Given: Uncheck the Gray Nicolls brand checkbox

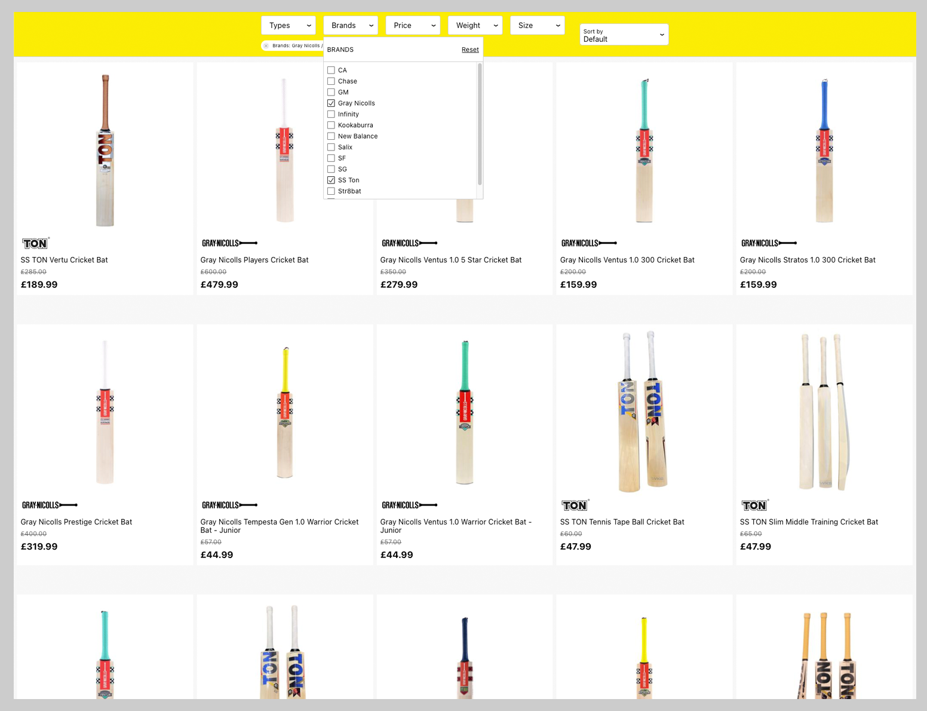Looking at the screenshot, I should (x=331, y=103).
